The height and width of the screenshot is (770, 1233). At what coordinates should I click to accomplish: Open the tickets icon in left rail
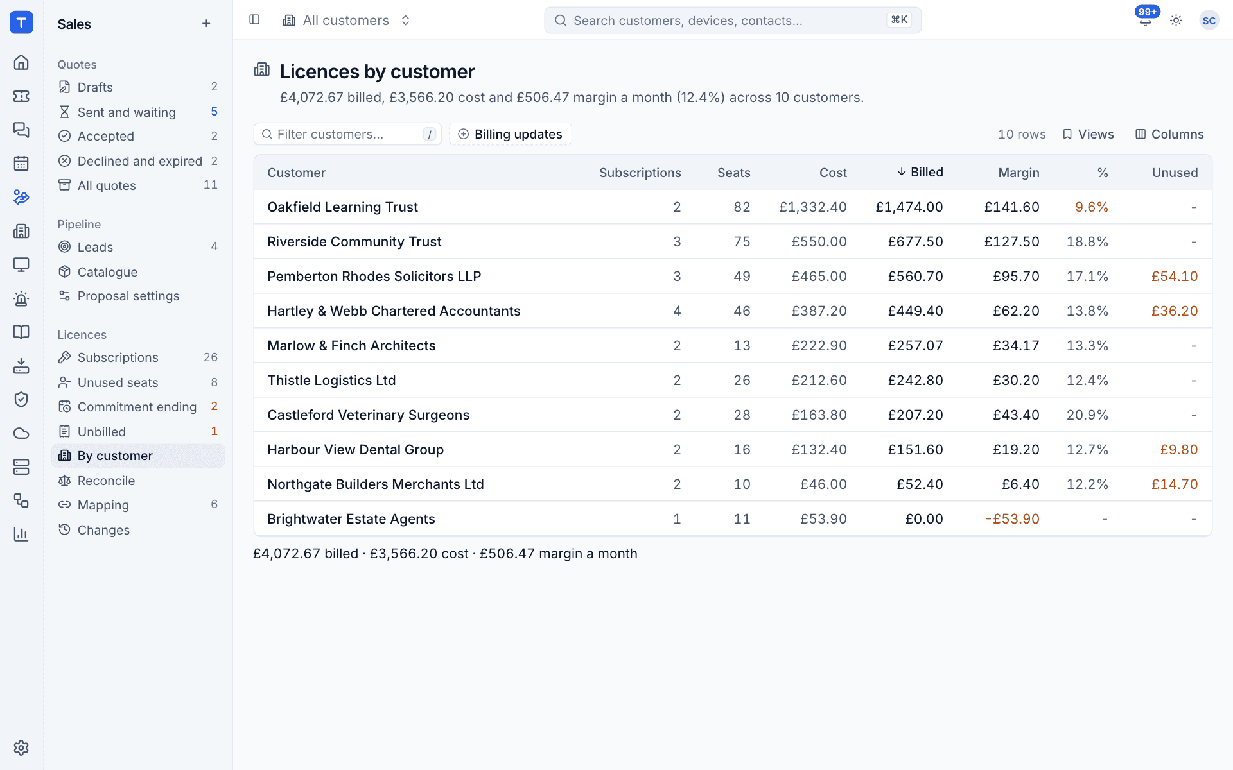tap(21, 96)
